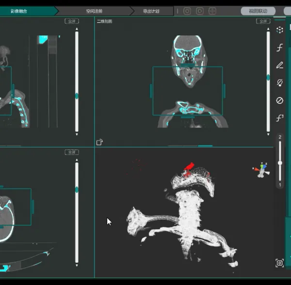Viewport: 291px width, 285px height.
Task: Click the screenshot icon at bottom right
Action: 280,263
